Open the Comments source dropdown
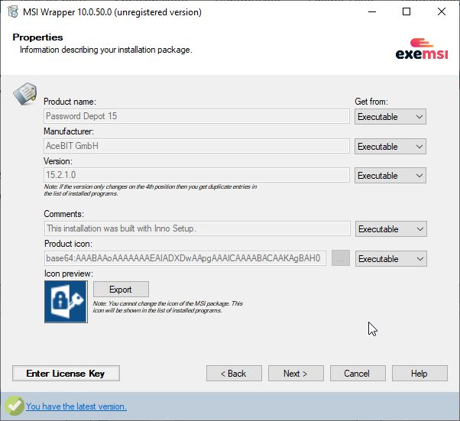 390,229
